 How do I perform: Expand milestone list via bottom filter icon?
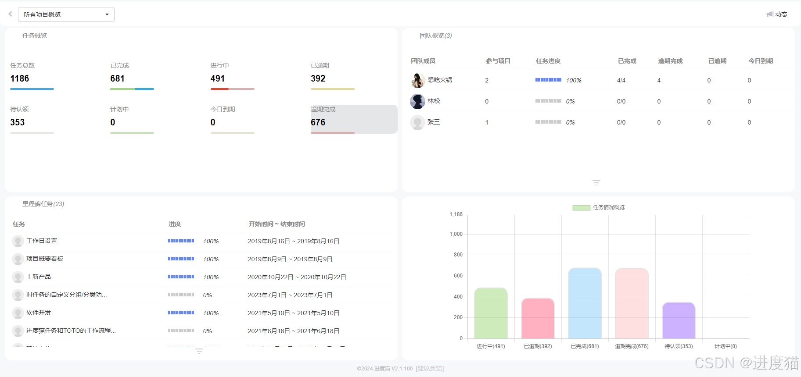click(x=199, y=351)
